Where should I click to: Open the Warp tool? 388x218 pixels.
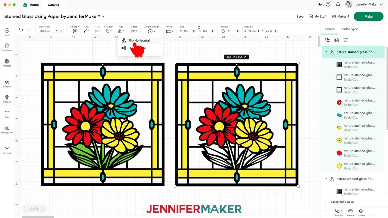169,31
